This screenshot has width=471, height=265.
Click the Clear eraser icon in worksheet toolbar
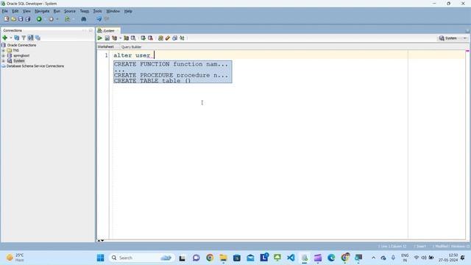point(168,38)
